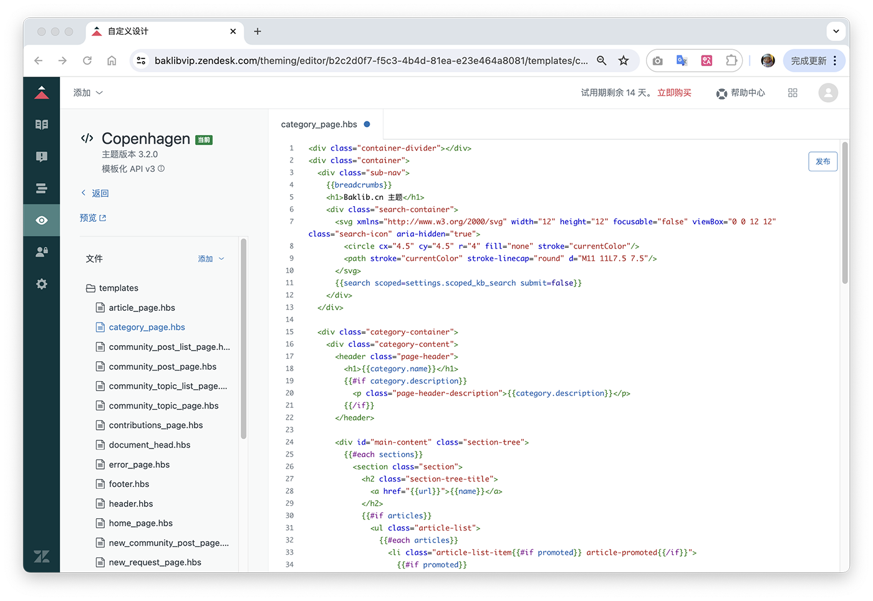Click the camera screenshot extension icon

(658, 60)
